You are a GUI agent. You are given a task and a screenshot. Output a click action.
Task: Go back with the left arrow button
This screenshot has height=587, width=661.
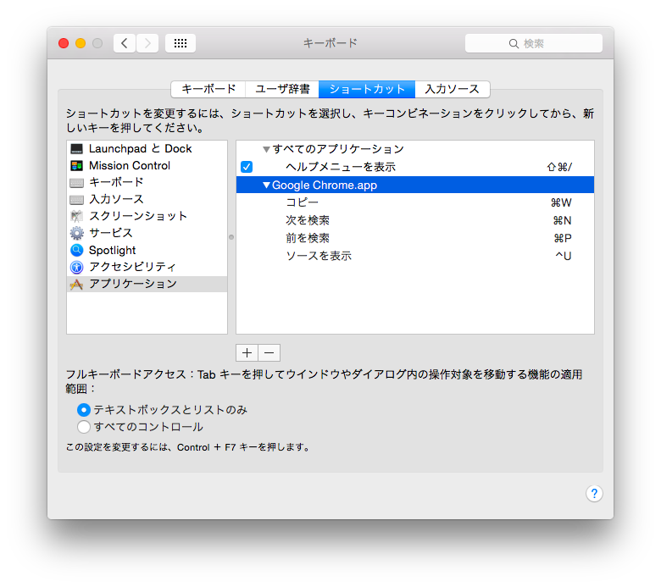coord(125,43)
